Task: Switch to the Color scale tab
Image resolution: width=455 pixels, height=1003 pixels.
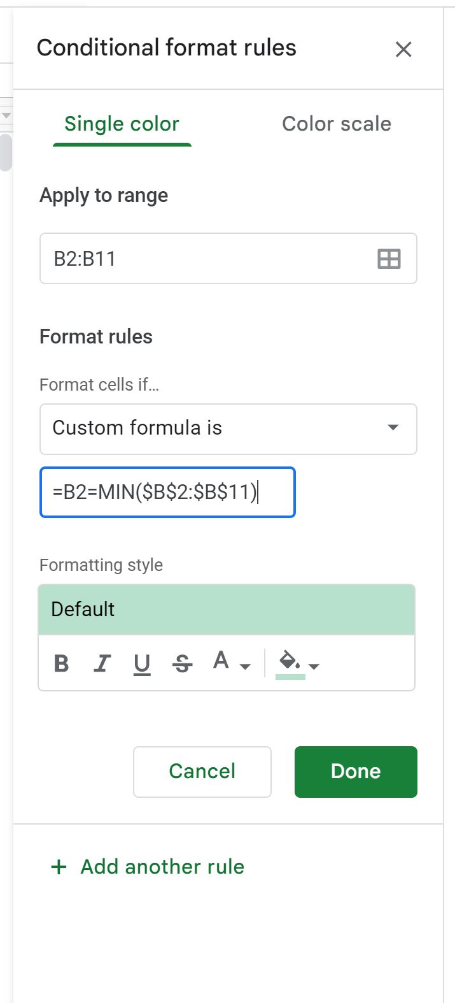Action: 336,124
